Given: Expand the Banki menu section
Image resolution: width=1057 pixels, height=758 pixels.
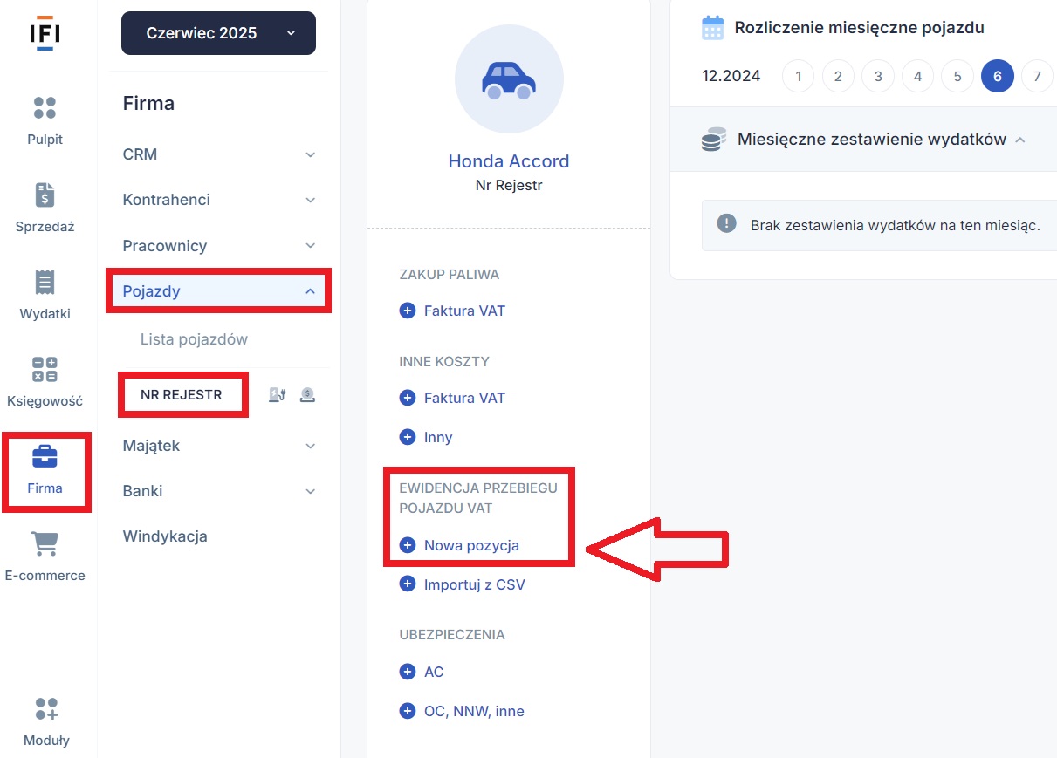Looking at the screenshot, I should click(x=218, y=491).
